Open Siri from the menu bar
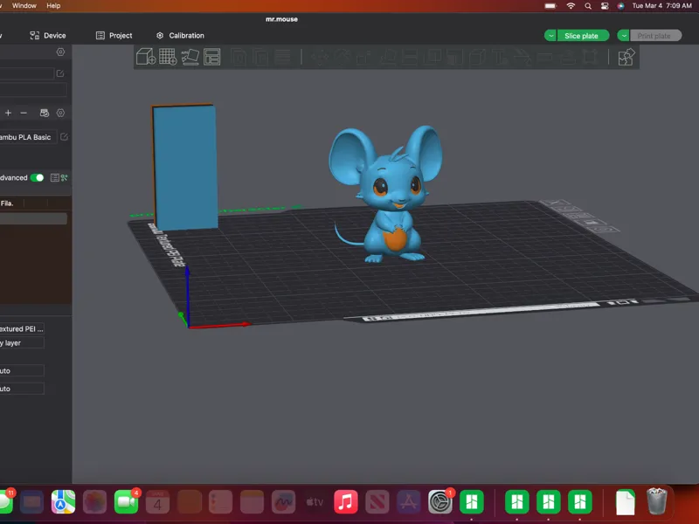This screenshot has width=699, height=524. pos(620,6)
